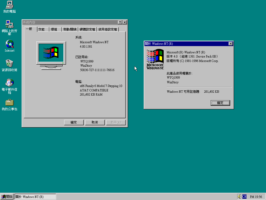Open the 開始 Start menu
This screenshot has width=266, height=200.
tap(7, 197)
